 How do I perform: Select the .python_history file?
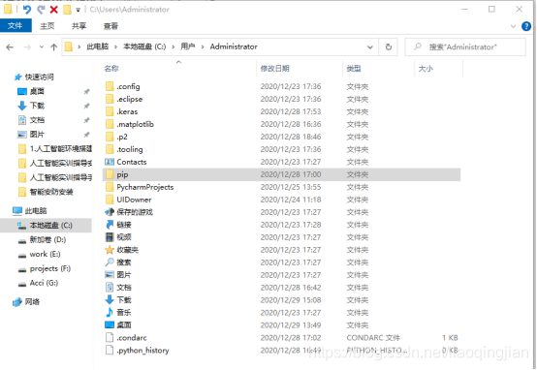[142, 351]
